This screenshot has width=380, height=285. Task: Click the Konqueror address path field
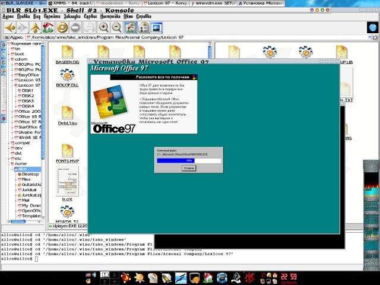(x=197, y=37)
